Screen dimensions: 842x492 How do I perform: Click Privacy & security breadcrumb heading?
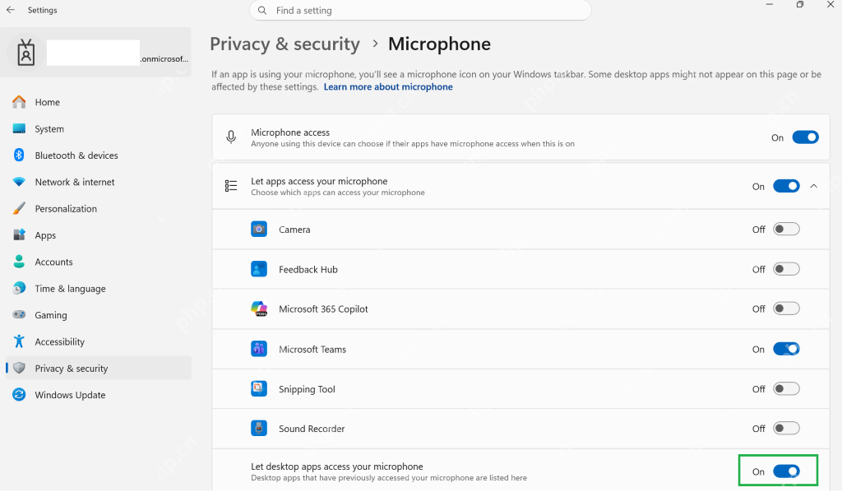point(285,44)
